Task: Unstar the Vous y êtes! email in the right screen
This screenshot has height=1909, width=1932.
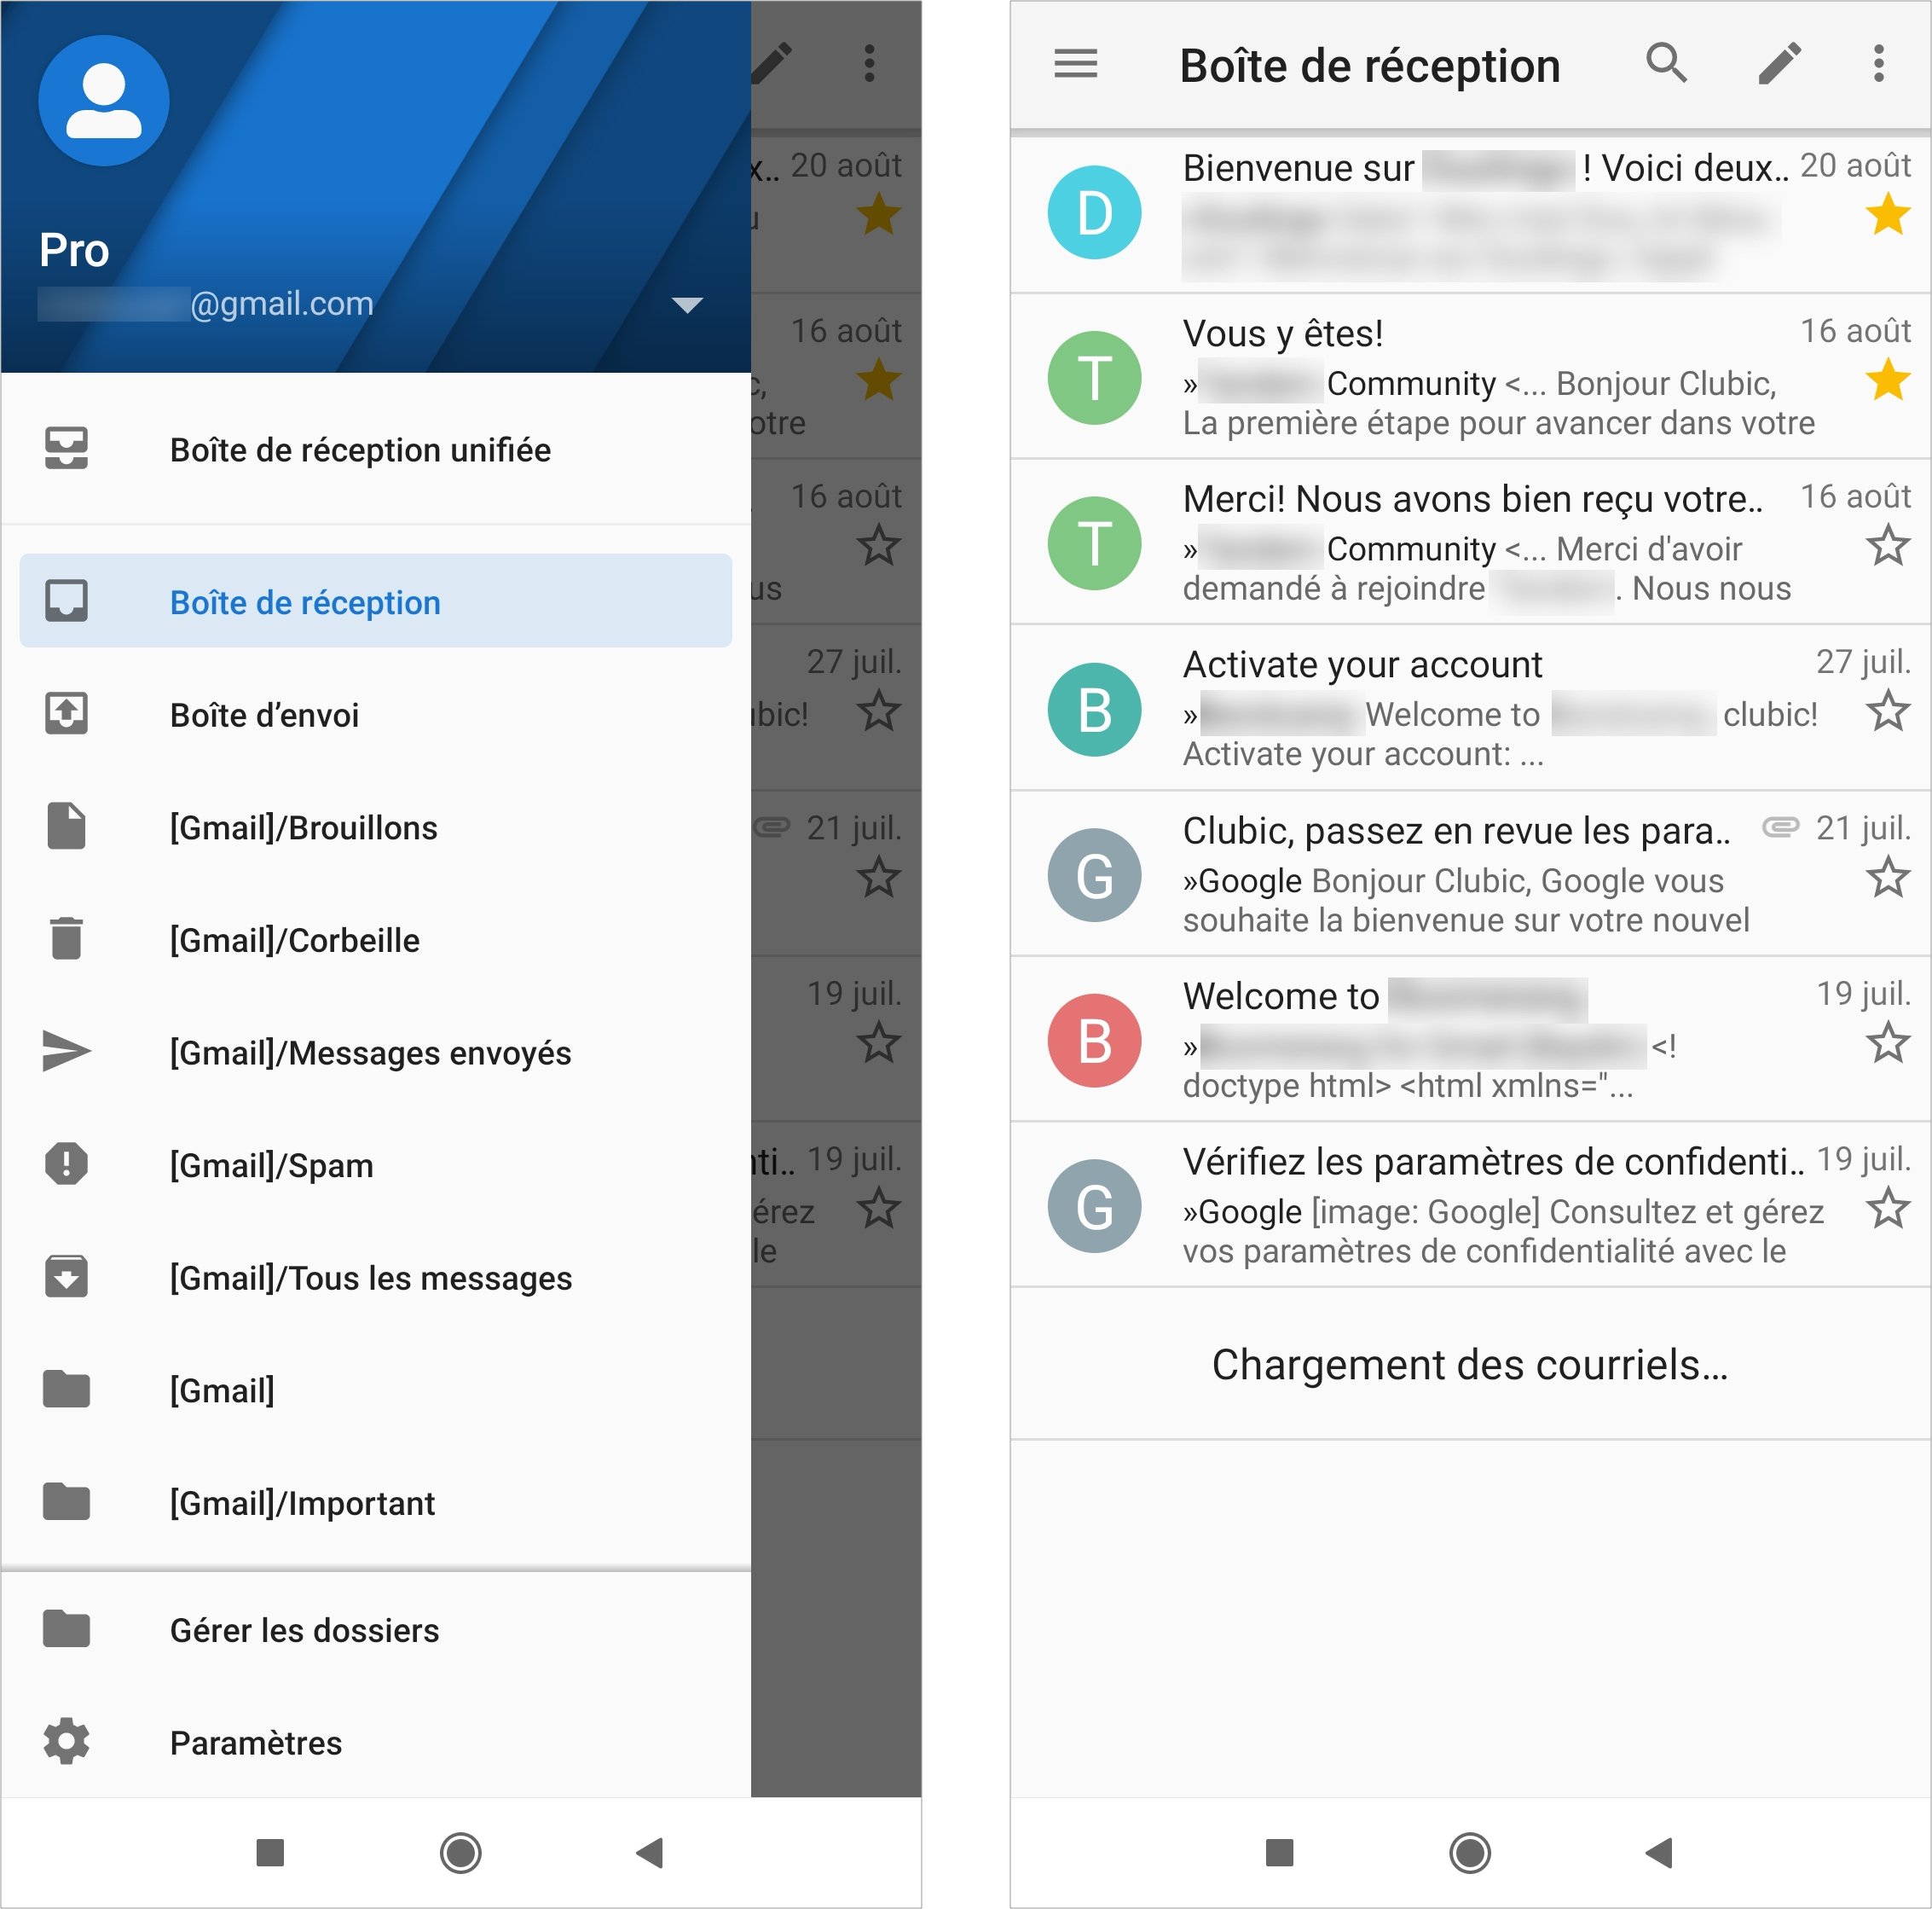Action: pos(1888,380)
